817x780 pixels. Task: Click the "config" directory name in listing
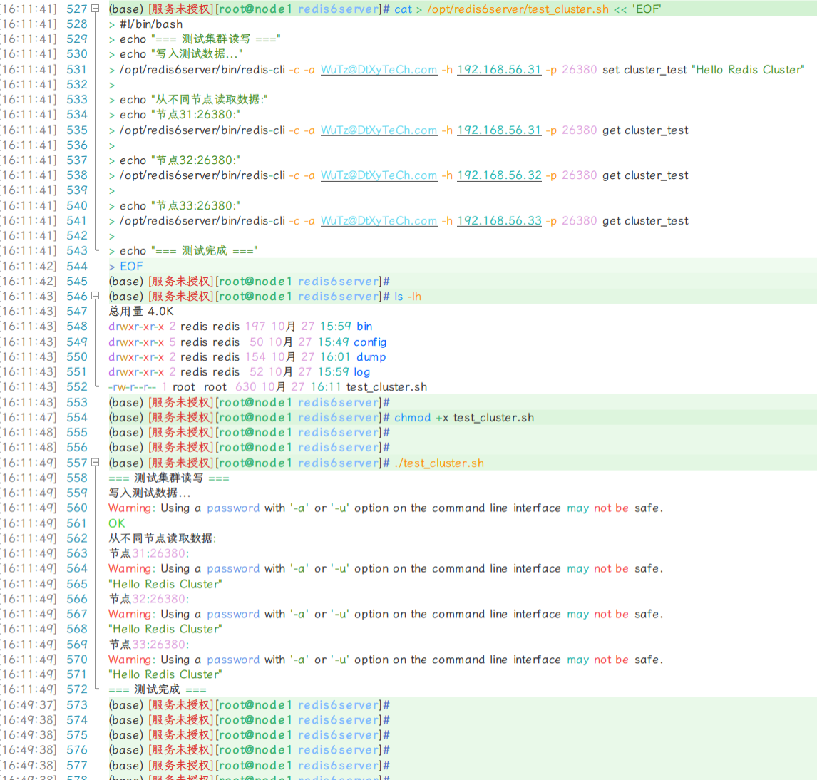coord(370,342)
